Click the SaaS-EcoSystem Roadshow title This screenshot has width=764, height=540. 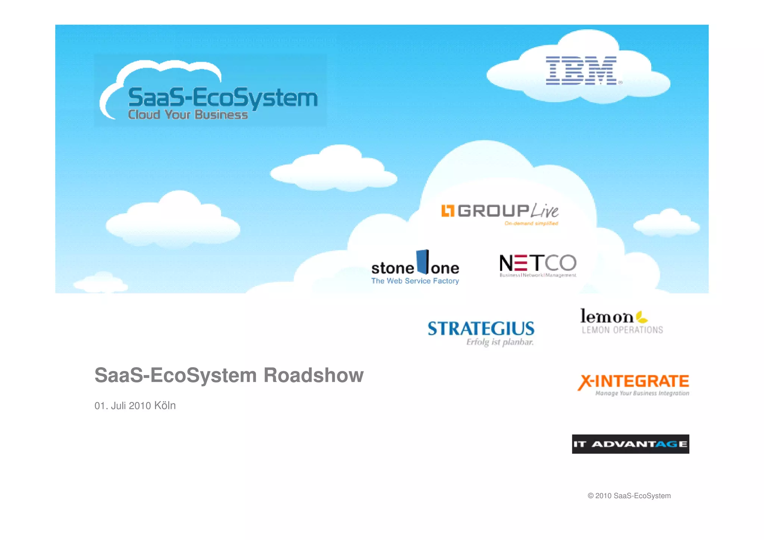229,375
